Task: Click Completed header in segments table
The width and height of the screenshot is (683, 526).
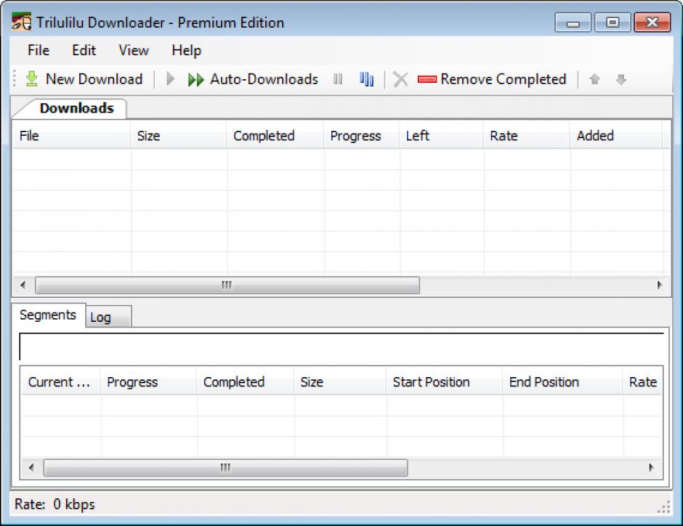Action: pyautogui.click(x=245, y=382)
